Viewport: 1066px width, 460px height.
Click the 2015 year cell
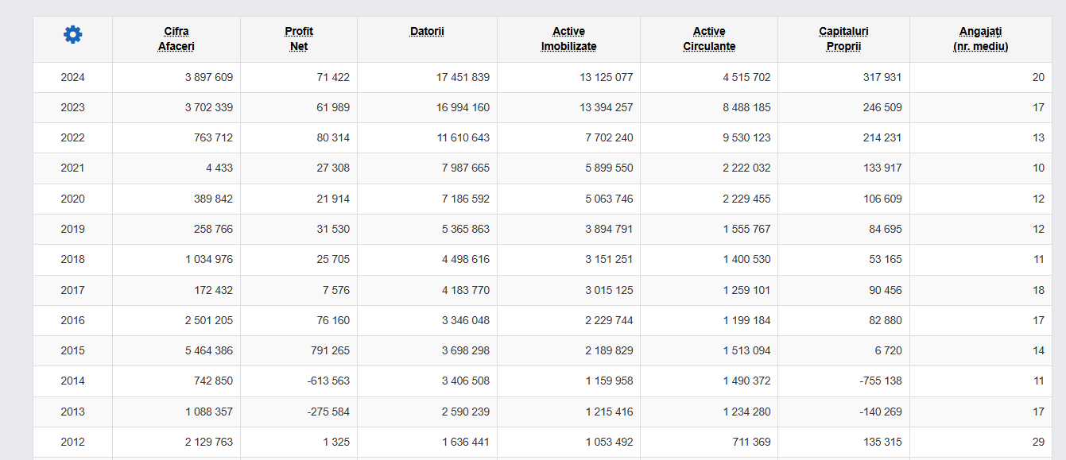point(72,350)
